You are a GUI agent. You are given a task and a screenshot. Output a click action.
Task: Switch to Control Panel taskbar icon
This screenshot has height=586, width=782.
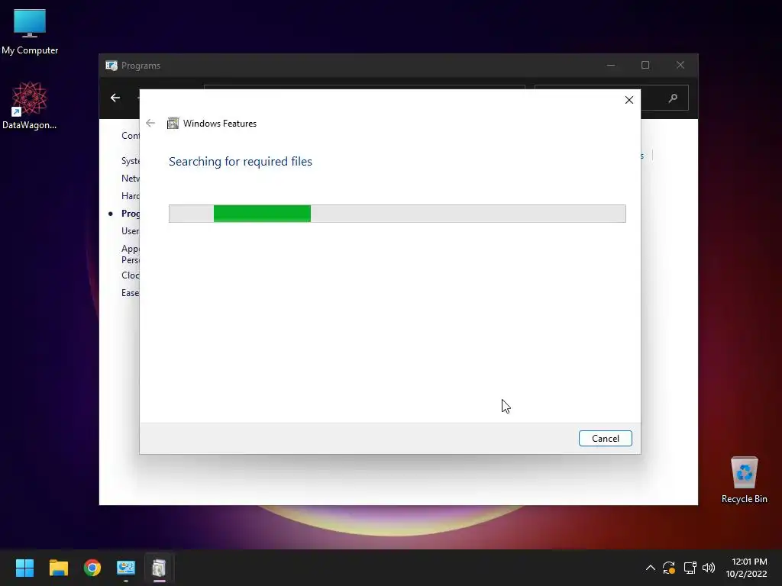[x=126, y=568]
